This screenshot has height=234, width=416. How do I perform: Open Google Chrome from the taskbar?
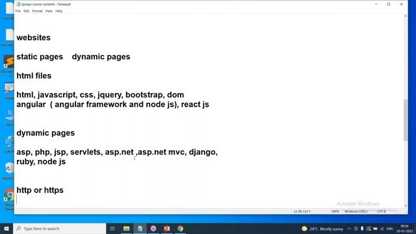point(180,228)
